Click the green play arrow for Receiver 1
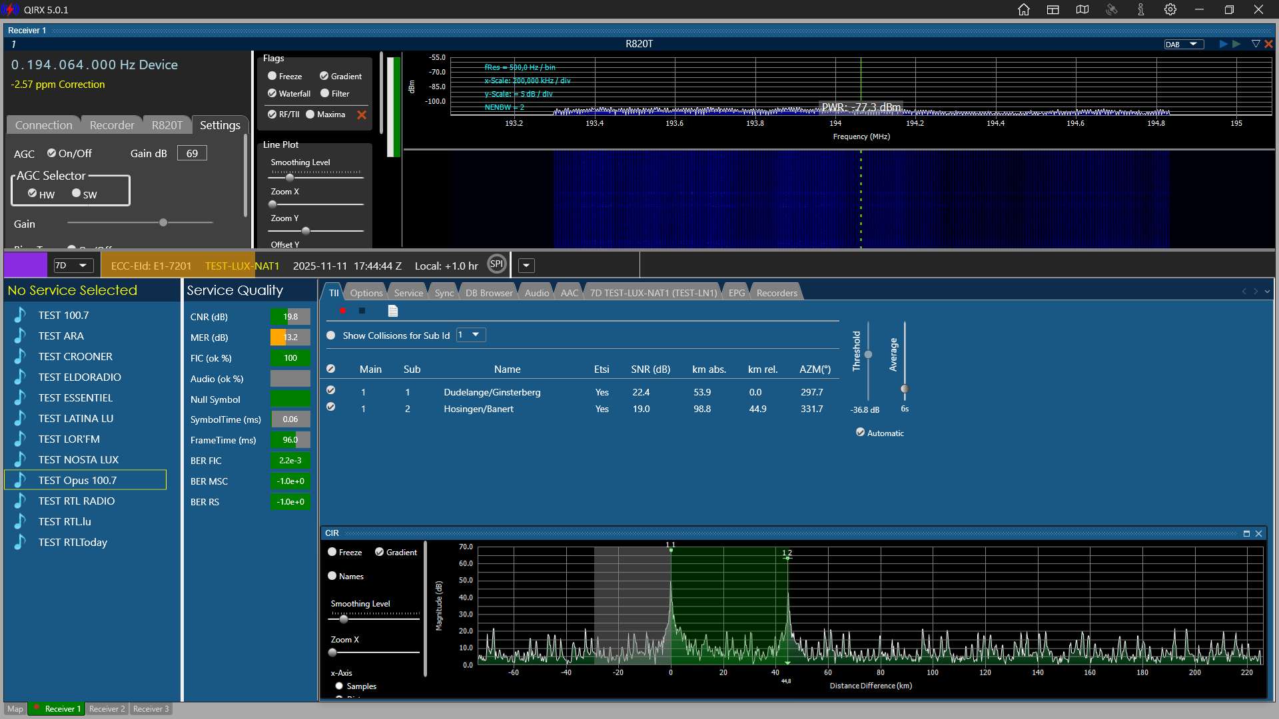1279x719 pixels. [x=1236, y=44]
